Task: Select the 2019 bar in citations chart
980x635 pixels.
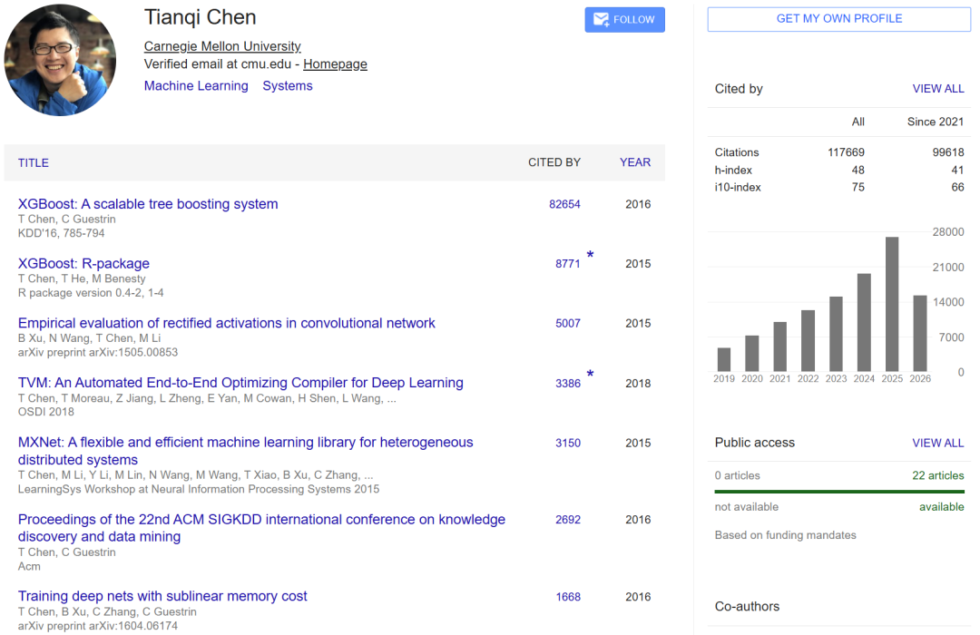Action: click(x=724, y=359)
